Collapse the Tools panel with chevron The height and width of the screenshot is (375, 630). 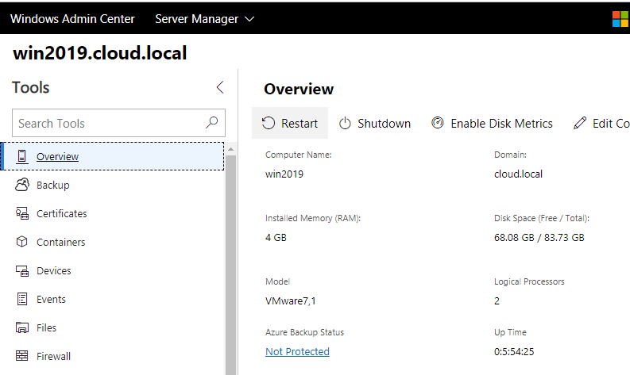point(220,87)
